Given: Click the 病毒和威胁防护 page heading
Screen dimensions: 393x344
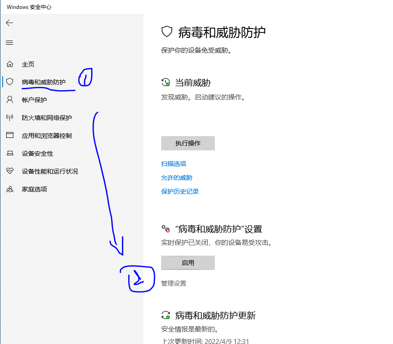Looking at the screenshot, I should pyautogui.click(x=222, y=33).
